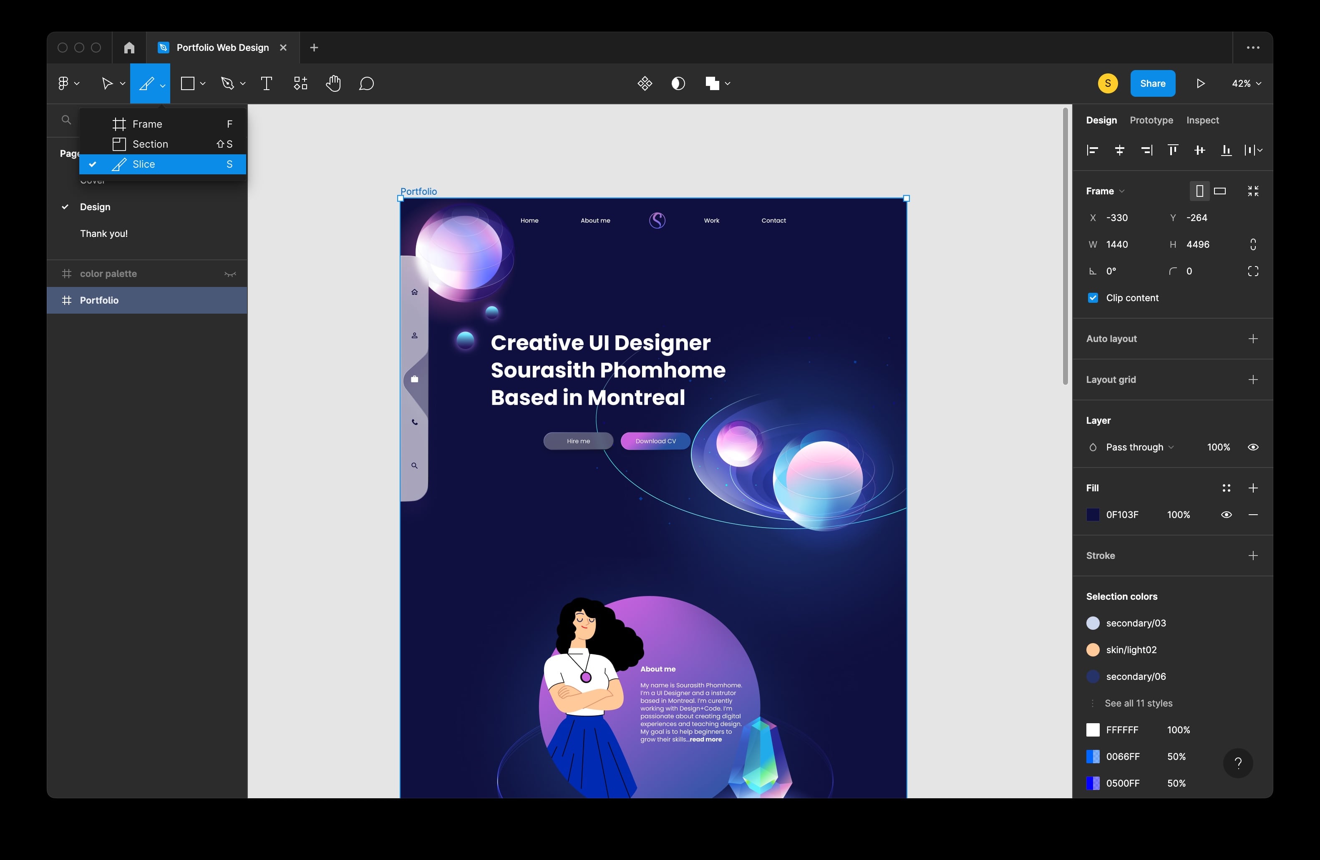Open the 42% zoom dropdown
The image size is (1320, 860).
coord(1246,83)
